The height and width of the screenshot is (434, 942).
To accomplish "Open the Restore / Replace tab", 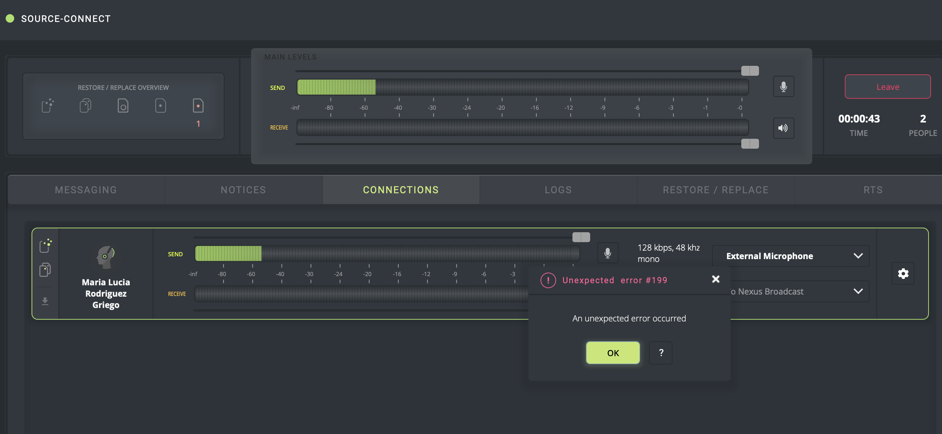I will coord(716,190).
